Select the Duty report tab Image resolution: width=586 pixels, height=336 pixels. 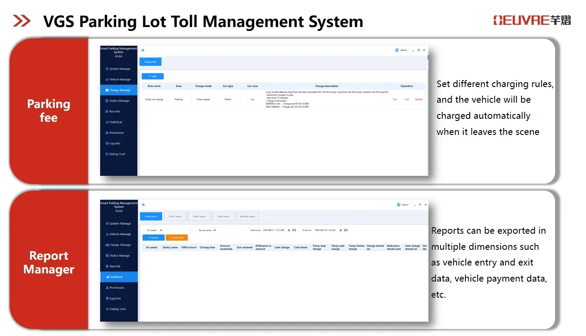[x=151, y=216]
